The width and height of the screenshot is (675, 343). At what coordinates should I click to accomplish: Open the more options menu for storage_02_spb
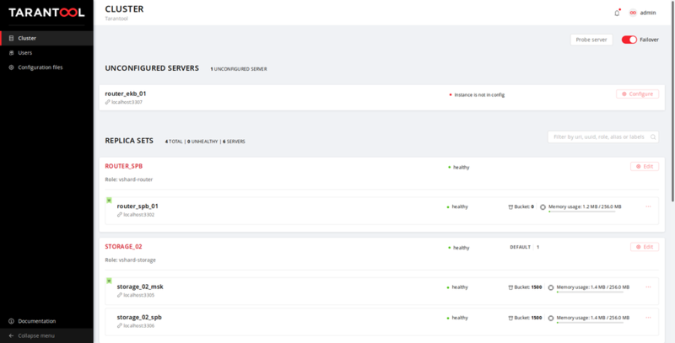(x=648, y=318)
